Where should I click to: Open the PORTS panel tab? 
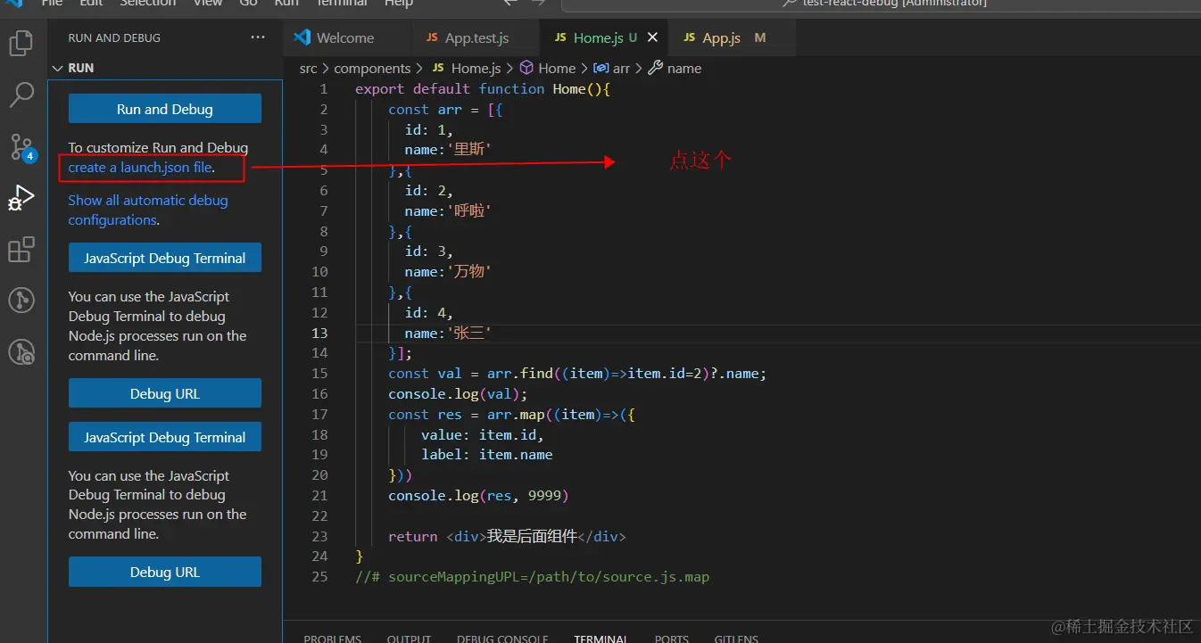pyautogui.click(x=671, y=639)
